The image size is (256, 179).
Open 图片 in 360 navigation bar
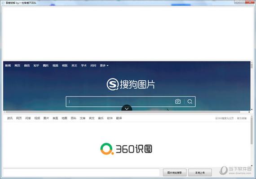(x=46, y=118)
